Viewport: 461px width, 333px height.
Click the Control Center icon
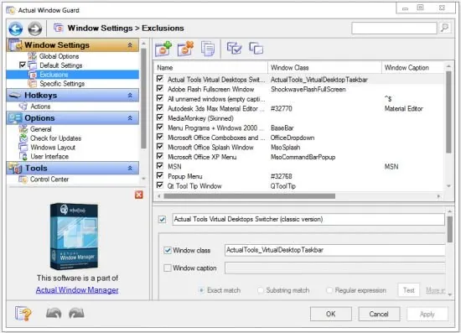[x=23, y=179]
